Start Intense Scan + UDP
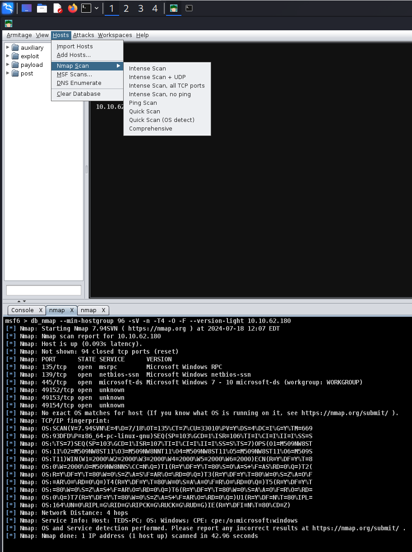 [167, 77]
